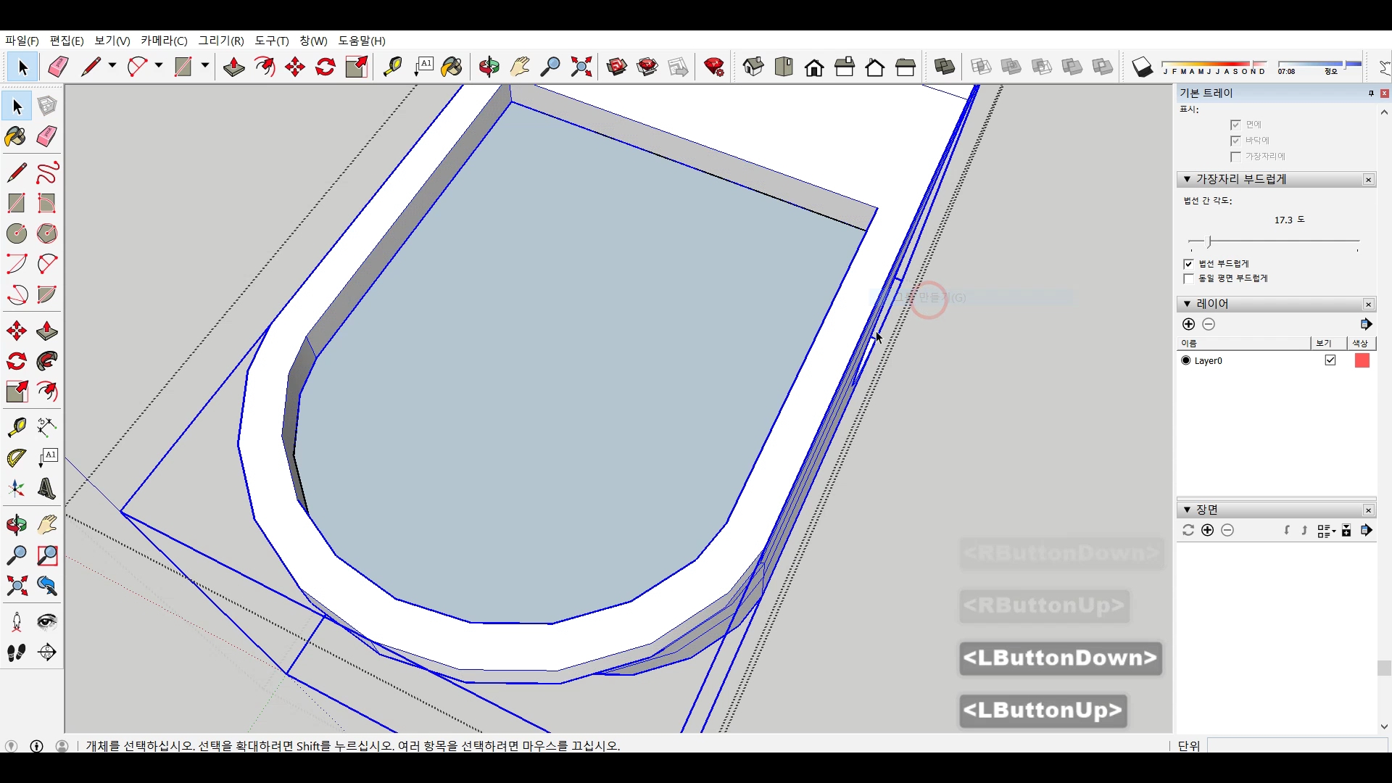Open the Camera (카메라) menu
This screenshot has width=1392, height=783.
coord(164,41)
